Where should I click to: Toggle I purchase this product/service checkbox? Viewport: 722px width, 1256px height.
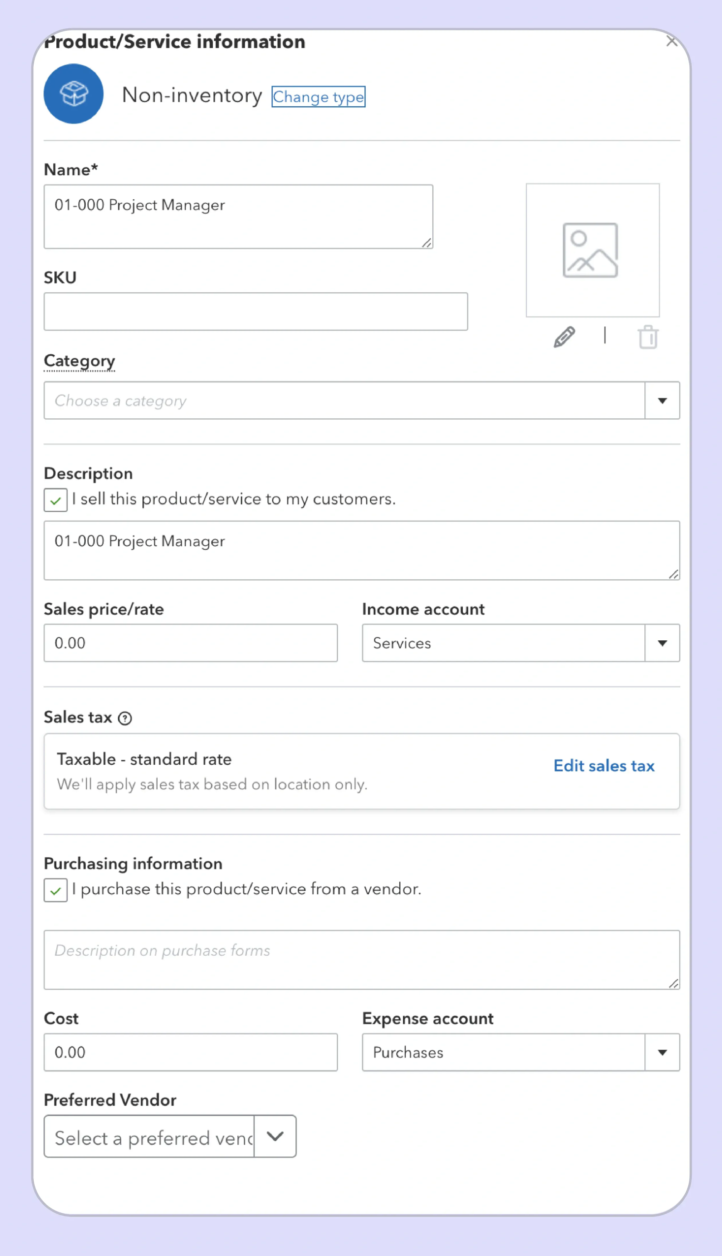(56, 890)
